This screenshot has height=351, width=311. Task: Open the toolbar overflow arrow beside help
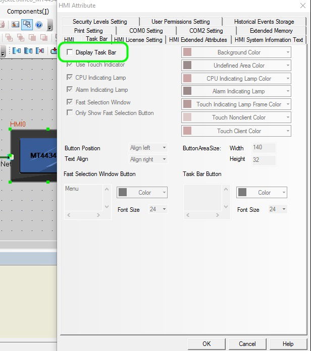(x=50, y=25)
